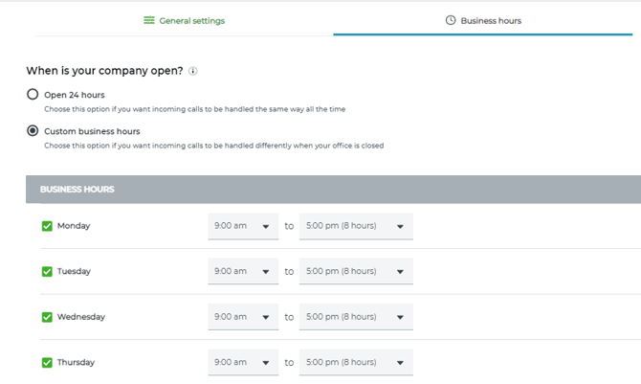The image size is (641, 384).
Task: Click the Tuesday day label
Action: [x=74, y=271]
